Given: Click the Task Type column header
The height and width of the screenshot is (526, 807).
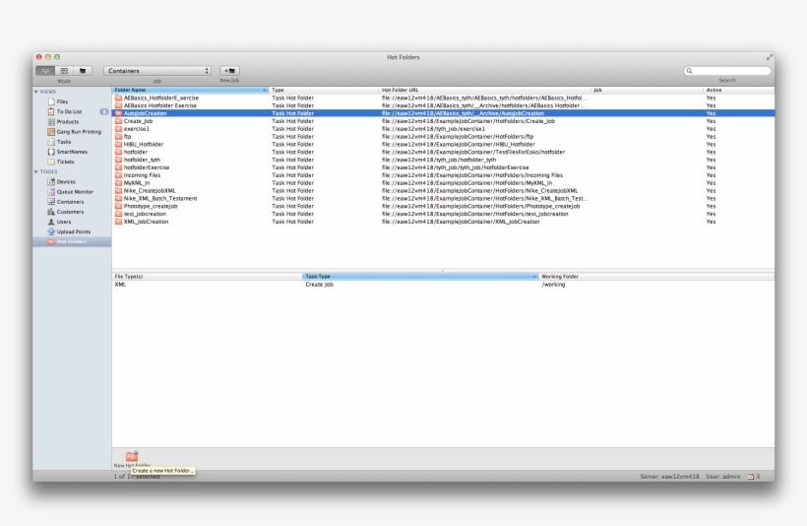Looking at the screenshot, I should click(418, 277).
